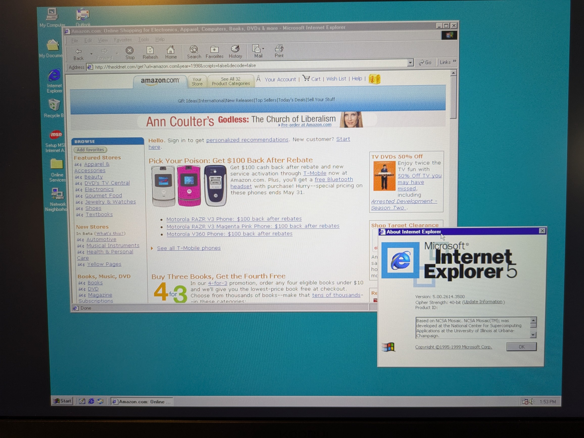
Task: Click the Print toolbar icon
Action: pos(279,51)
